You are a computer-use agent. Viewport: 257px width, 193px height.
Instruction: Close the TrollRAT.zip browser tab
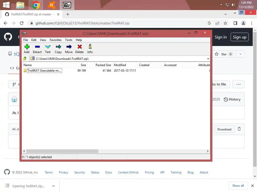click(x=58, y=14)
